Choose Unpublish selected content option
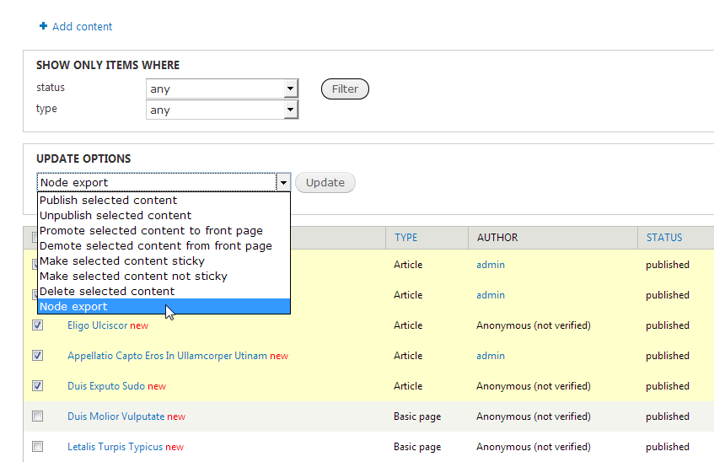Screen dimensions: 714x462 [x=115, y=216]
